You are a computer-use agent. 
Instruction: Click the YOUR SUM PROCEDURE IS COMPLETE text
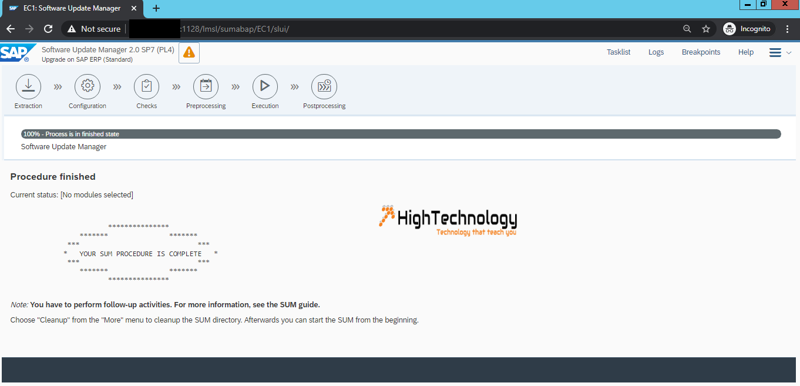click(140, 254)
